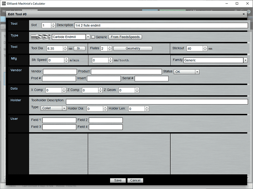This screenshot has height=189, width=253.
Task: Cancel editing the tool
Action: [x=135, y=180]
